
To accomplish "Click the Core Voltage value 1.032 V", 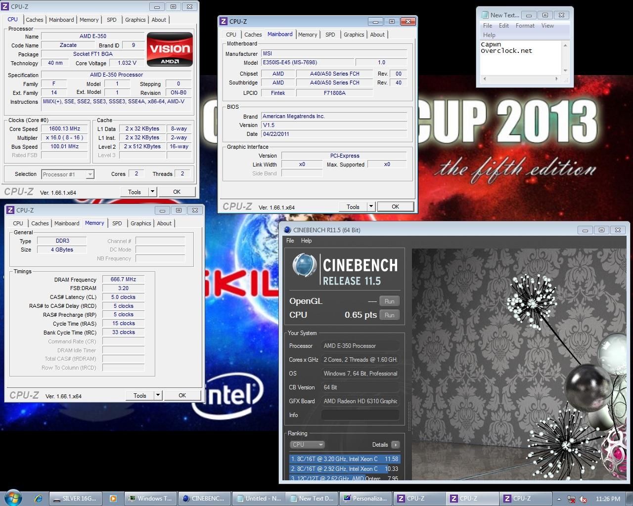I will tap(127, 63).
